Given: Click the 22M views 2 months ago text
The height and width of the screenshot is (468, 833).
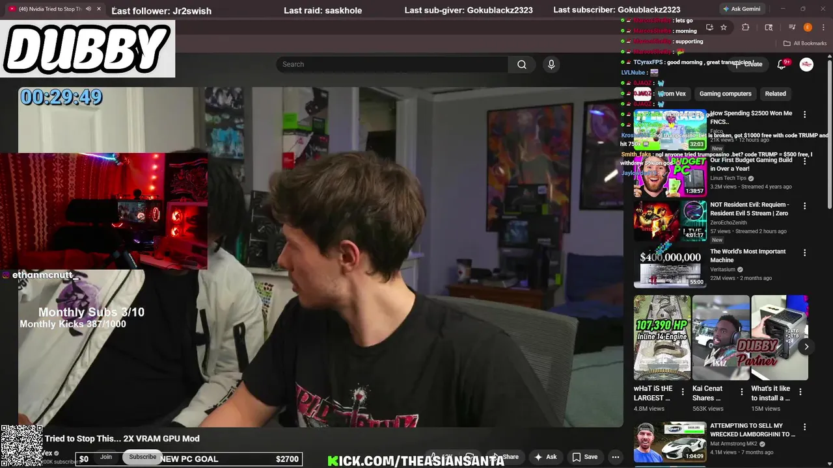Looking at the screenshot, I should tap(741, 278).
